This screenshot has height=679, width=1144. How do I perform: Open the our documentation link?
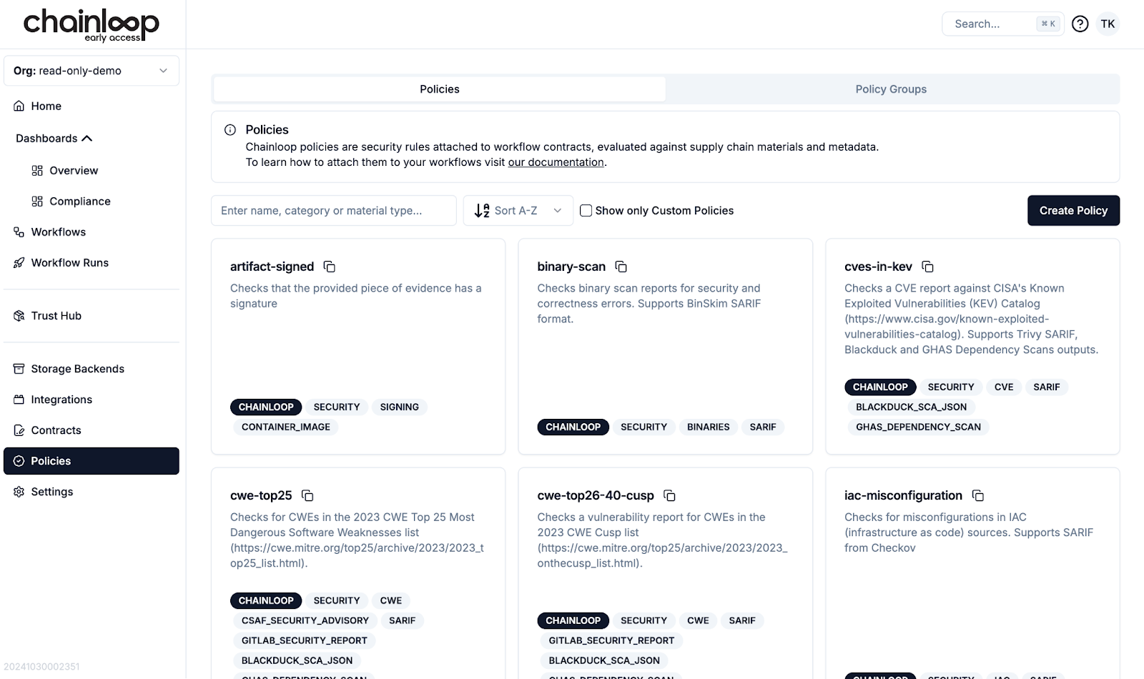(556, 162)
